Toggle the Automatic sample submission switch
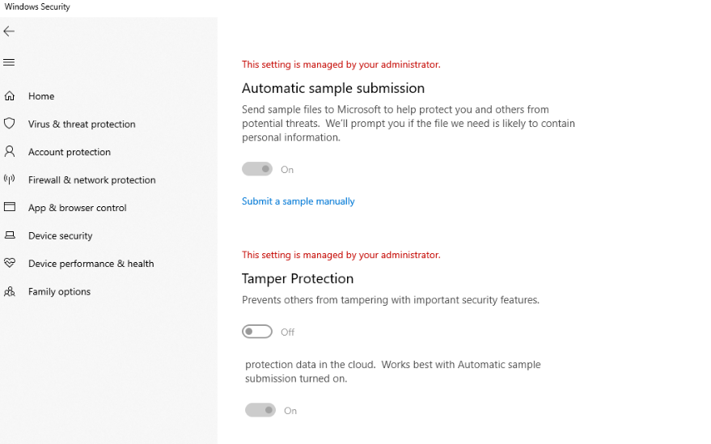This screenshot has height=444, width=711. point(257,169)
